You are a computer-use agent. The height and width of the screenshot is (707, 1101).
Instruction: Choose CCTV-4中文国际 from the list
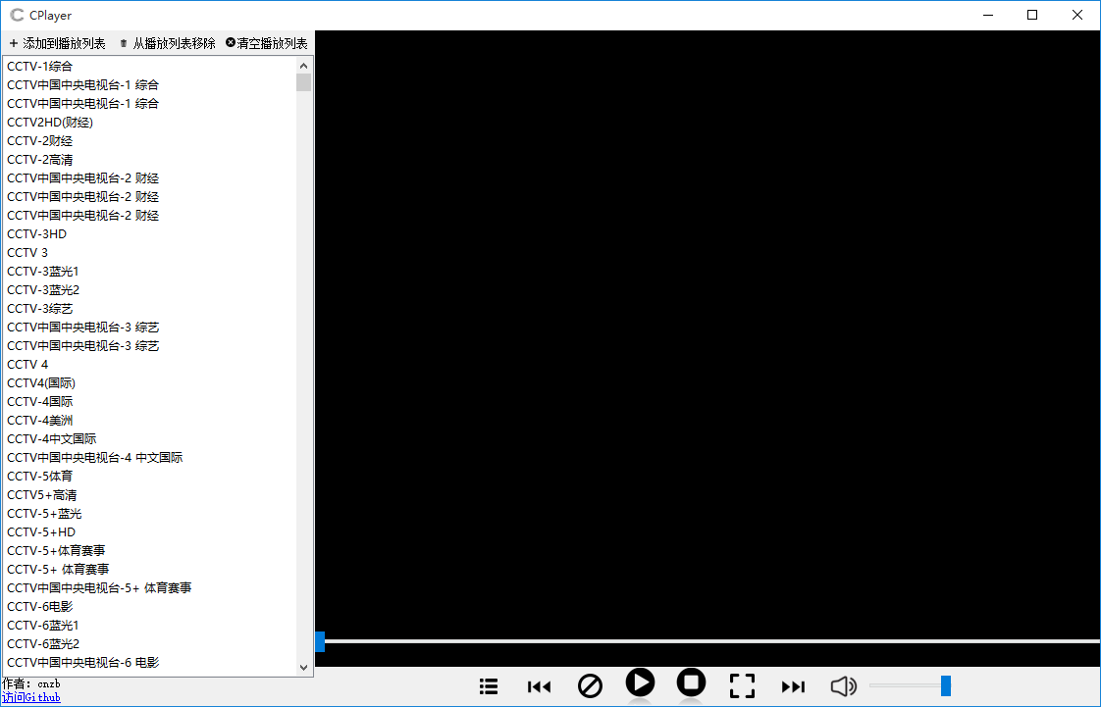[x=52, y=438]
